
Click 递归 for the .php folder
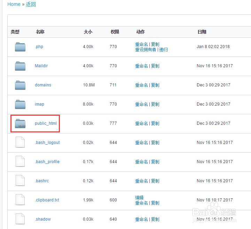click(163, 50)
